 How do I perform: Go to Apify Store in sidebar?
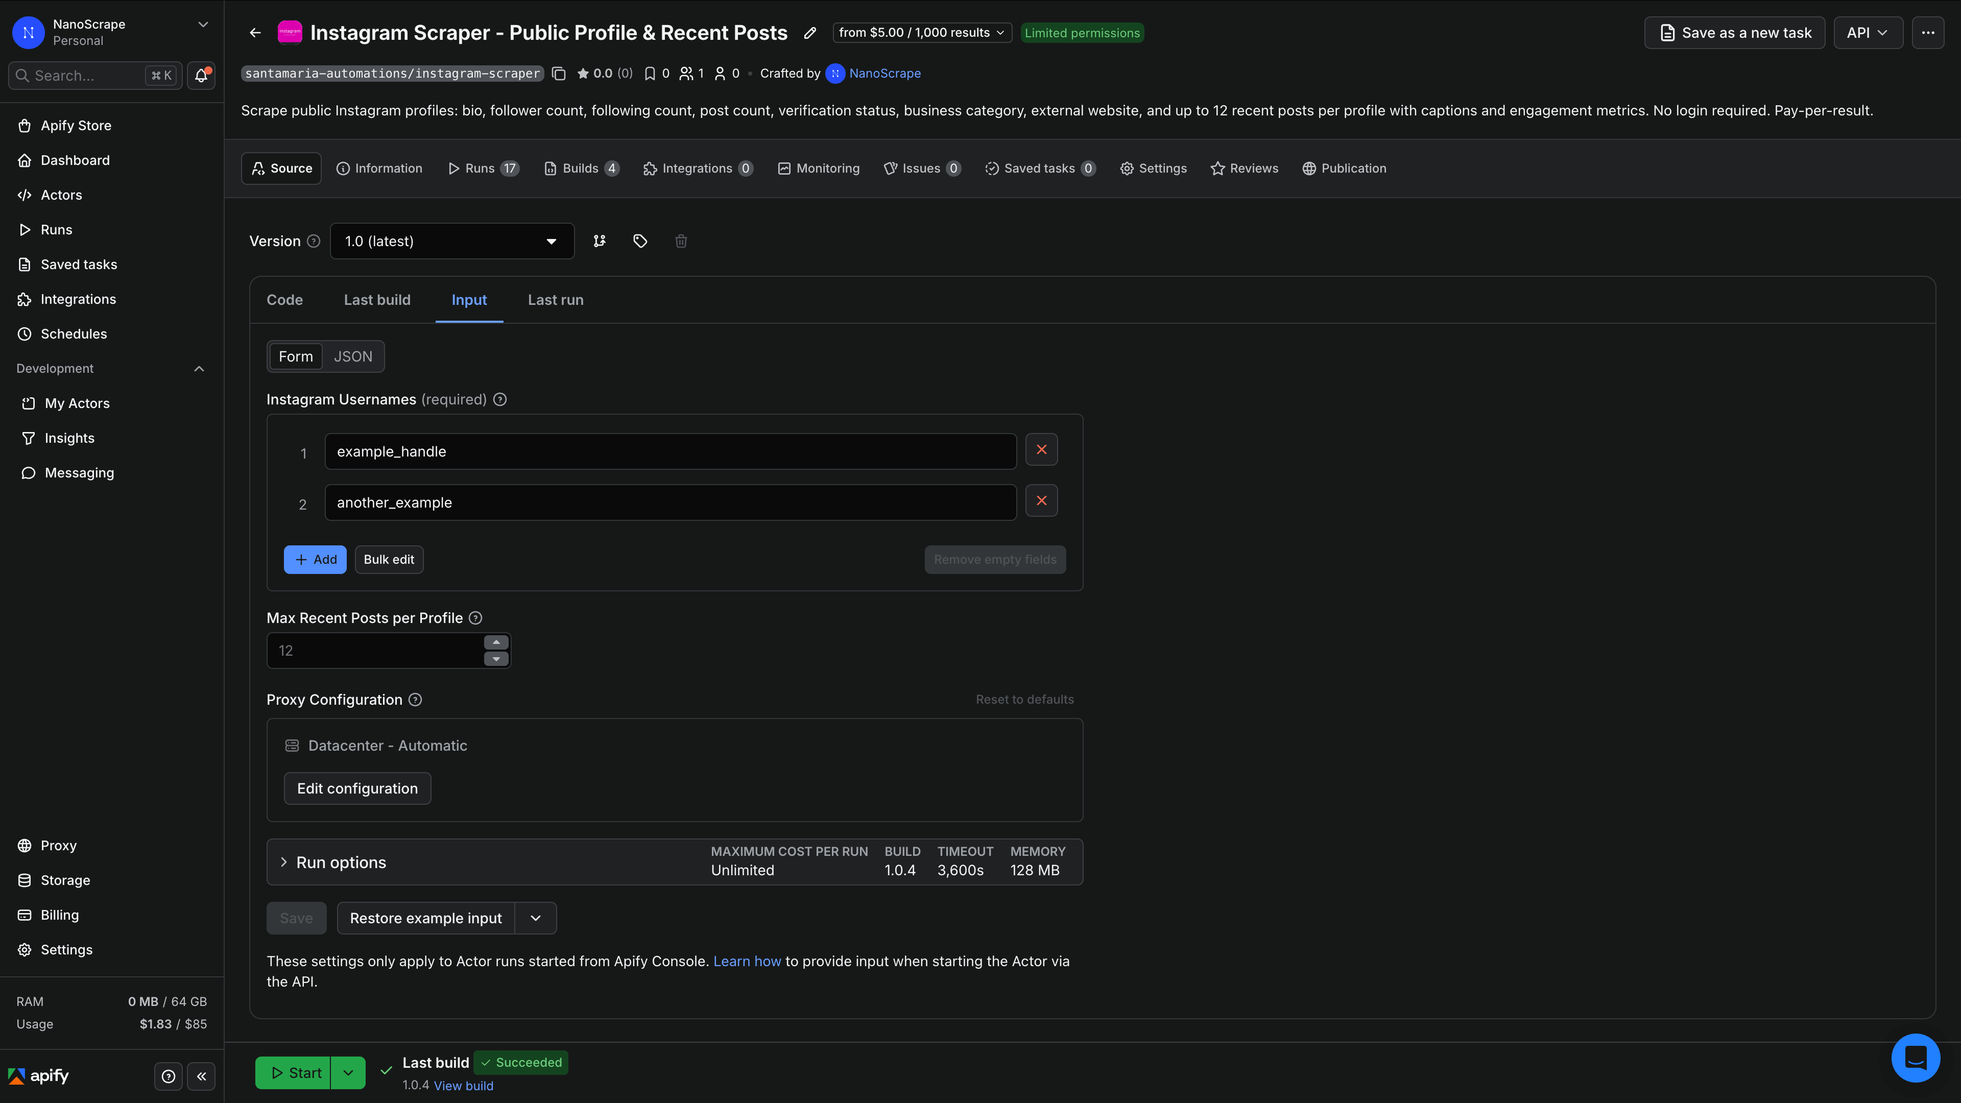(112, 126)
